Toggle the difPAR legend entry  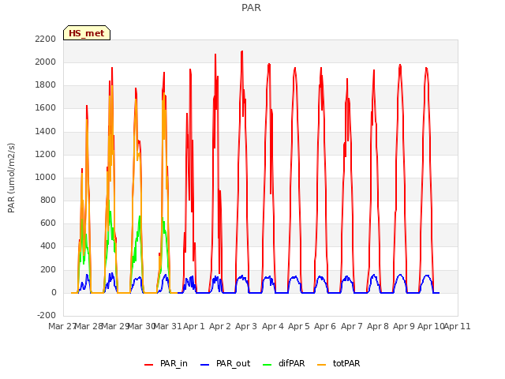(x=283, y=363)
